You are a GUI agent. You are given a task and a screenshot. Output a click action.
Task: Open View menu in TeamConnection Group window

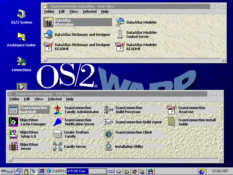(x=39, y=99)
